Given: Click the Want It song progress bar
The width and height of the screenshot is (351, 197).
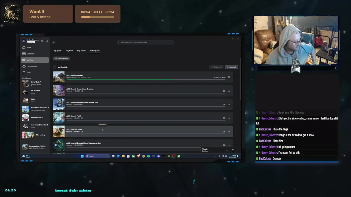Looking at the screenshot, I should pyautogui.click(x=98, y=17).
